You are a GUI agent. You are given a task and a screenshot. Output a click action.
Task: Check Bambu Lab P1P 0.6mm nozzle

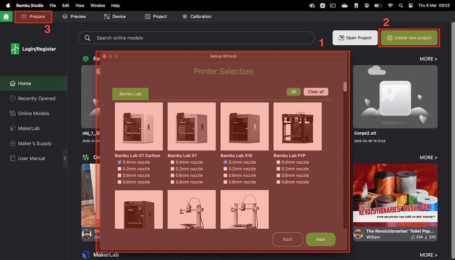point(279,175)
